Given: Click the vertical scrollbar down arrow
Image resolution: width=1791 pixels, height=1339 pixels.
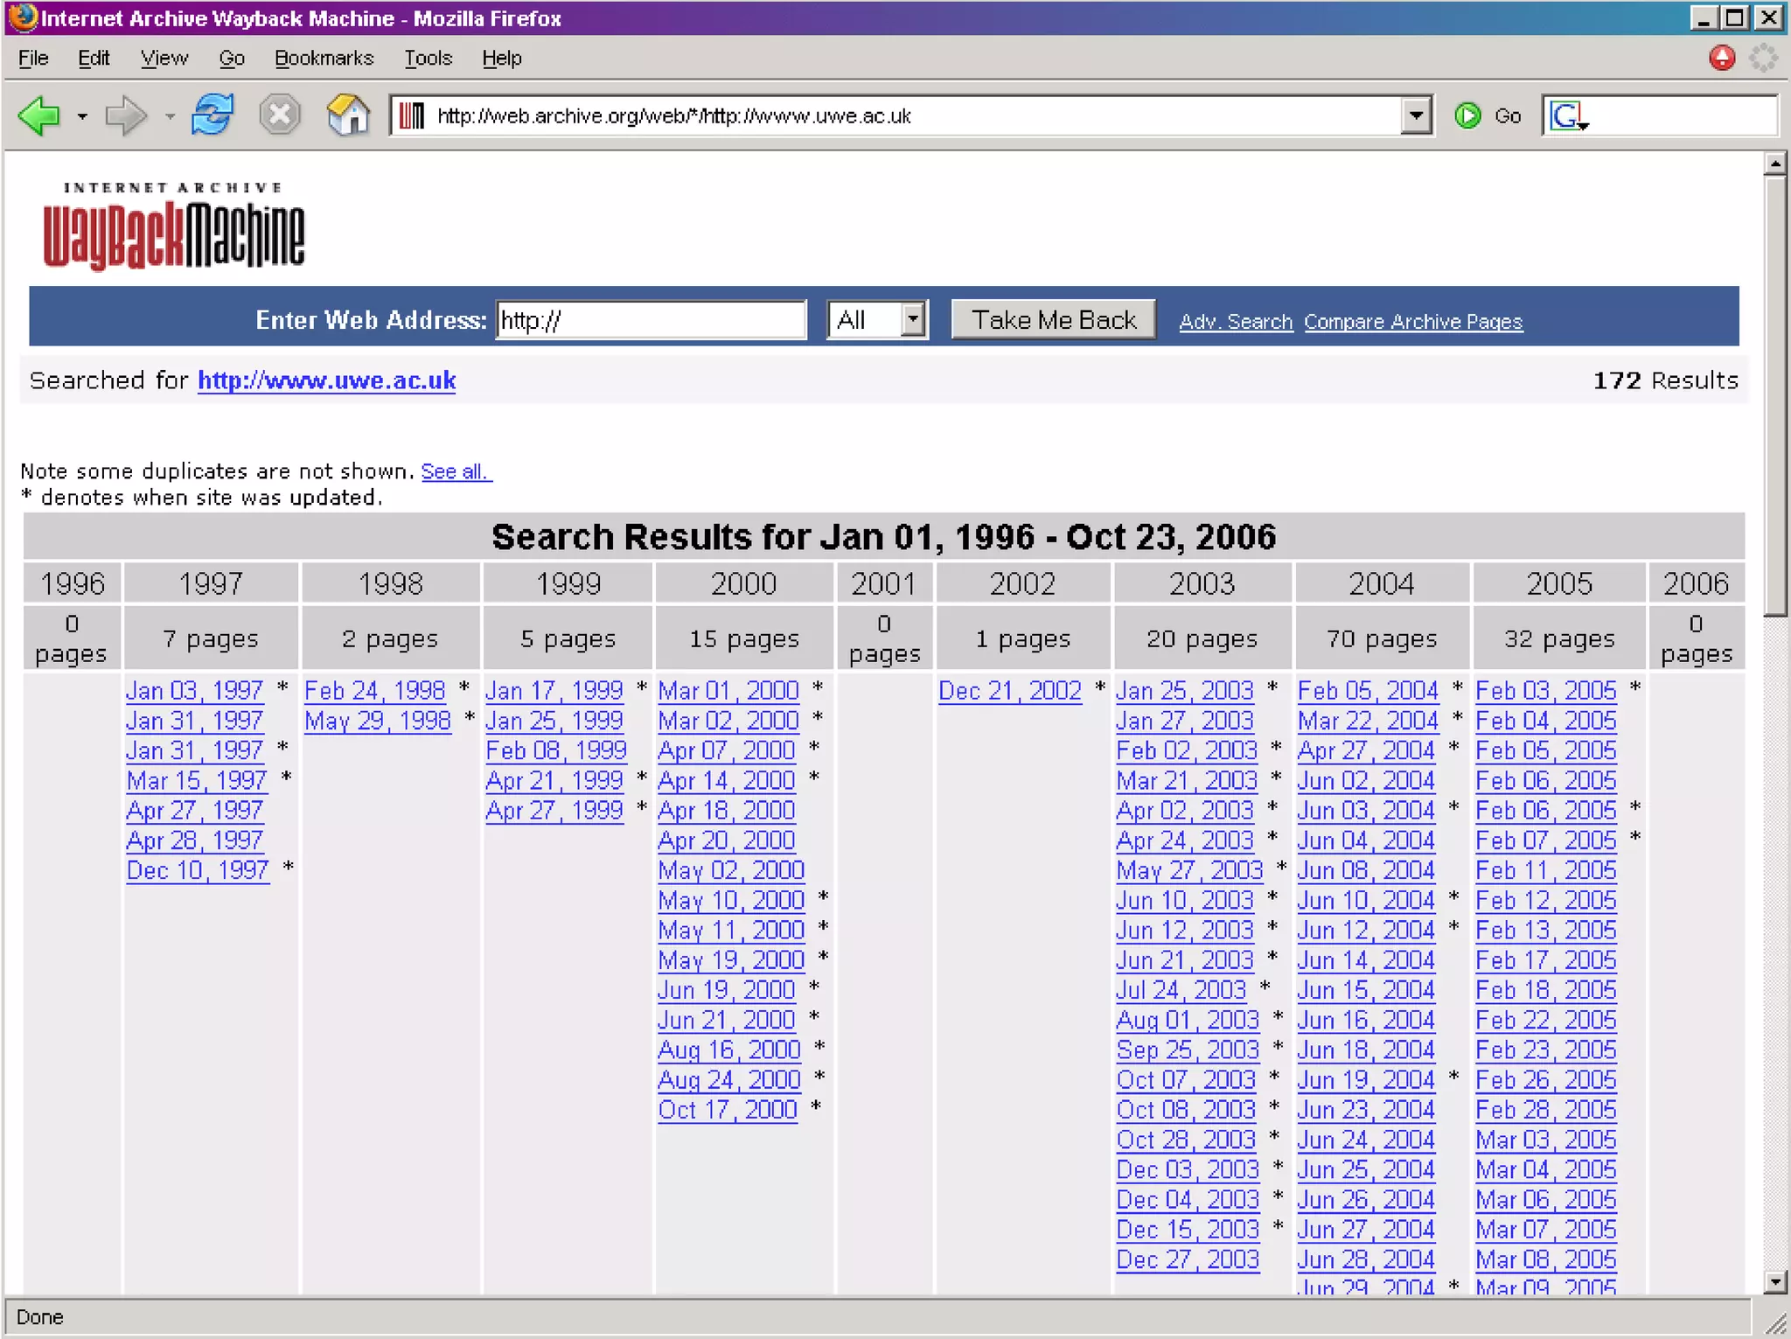Looking at the screenshot, I should point(1774,1282).
